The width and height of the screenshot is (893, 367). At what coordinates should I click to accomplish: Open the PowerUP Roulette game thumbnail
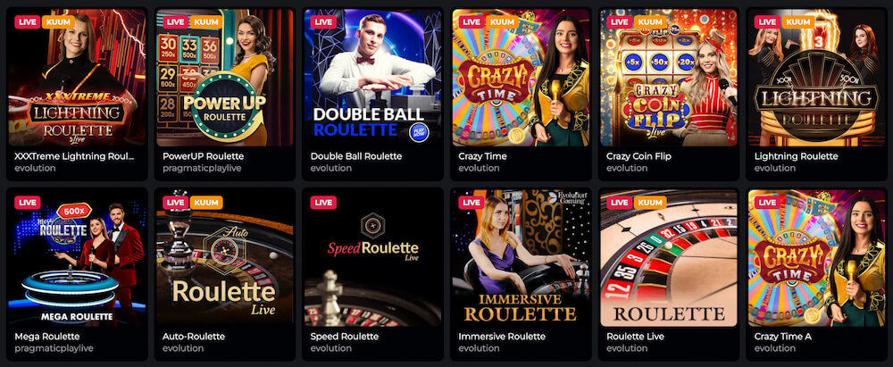click(x=225, y=78)
